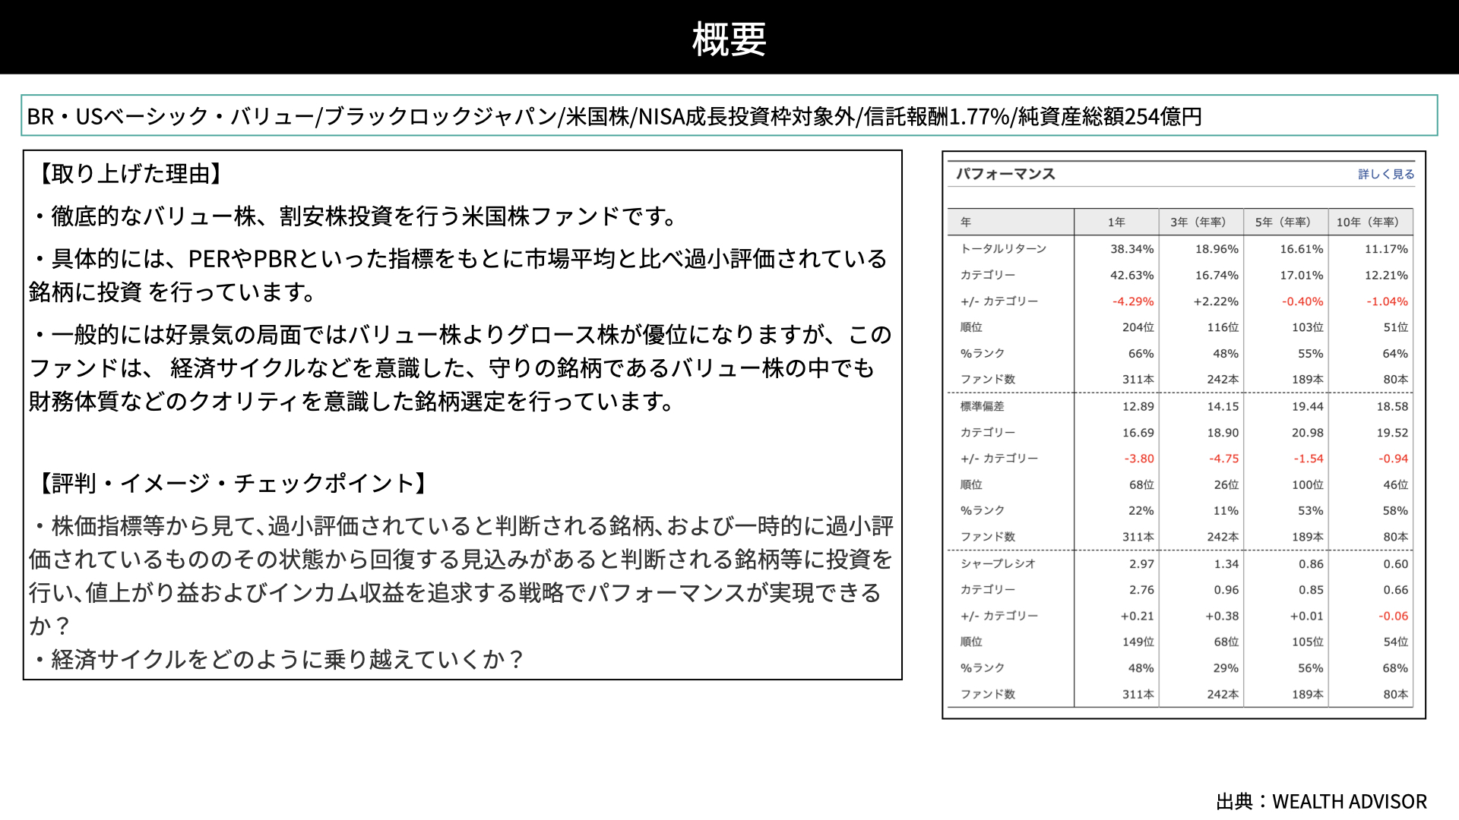This screenshot has height=820, width=1459.
Task: Click the 66% percent-rank value
Action: pyautogui.click(x=1141, y=354)
